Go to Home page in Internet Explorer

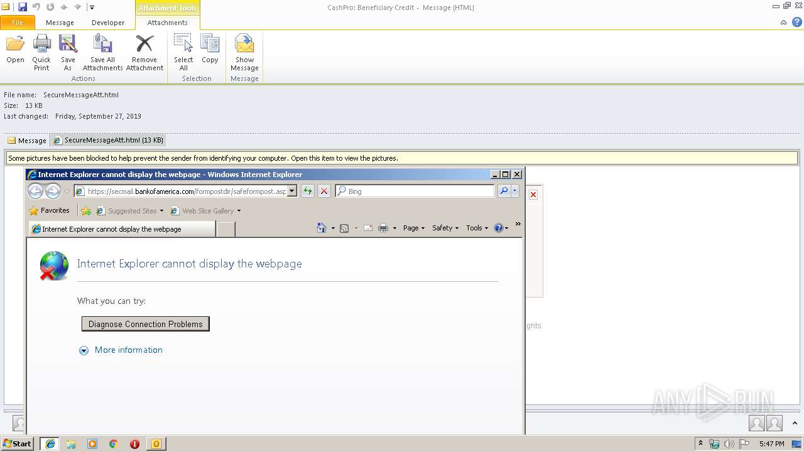pos(322,228)
